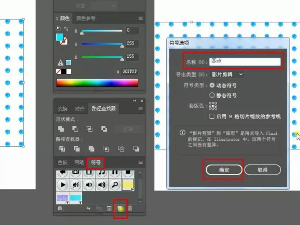Open the Color panel options menu

pyautogui.click(x=141, y=18)
